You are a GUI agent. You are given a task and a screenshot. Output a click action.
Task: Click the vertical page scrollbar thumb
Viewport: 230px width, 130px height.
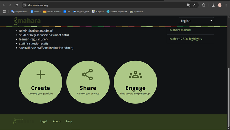229,97
